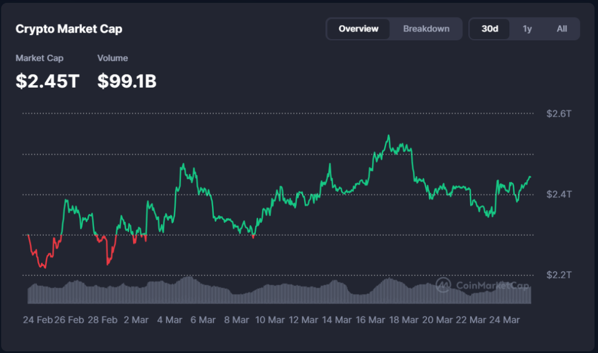Click the 24 Feb date label
The image size is (598, 353).
coord(36,320)
